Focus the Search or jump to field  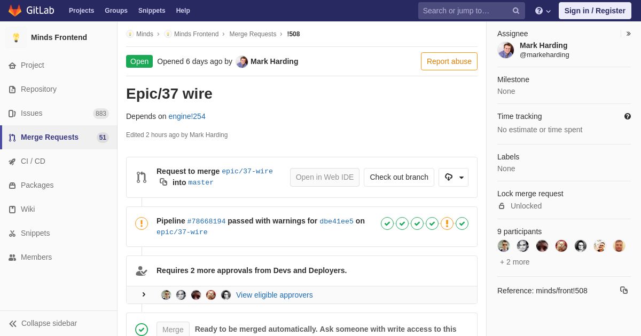pyautogui.click(x=466, y=11)
